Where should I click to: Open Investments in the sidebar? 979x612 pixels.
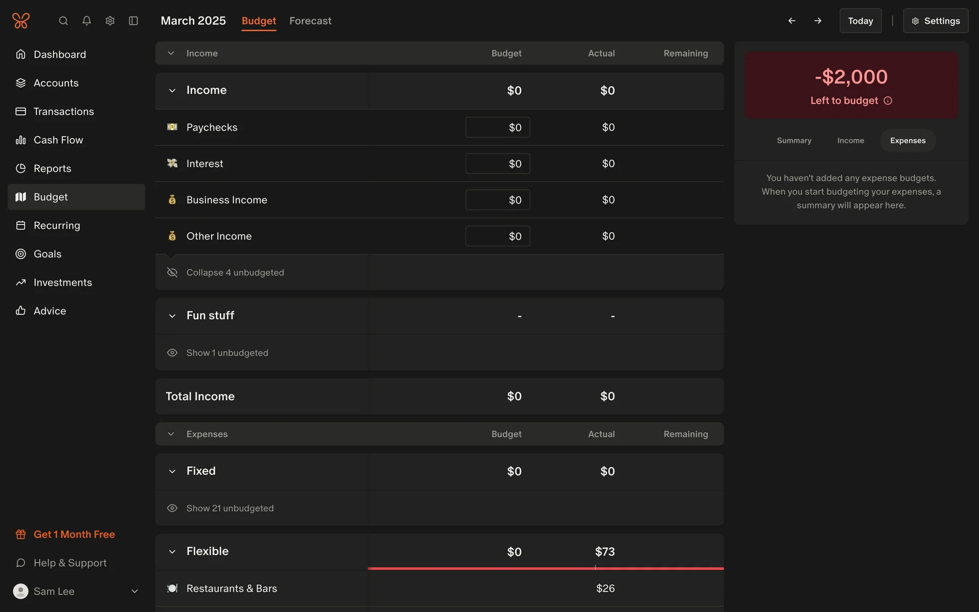point(63,283)
